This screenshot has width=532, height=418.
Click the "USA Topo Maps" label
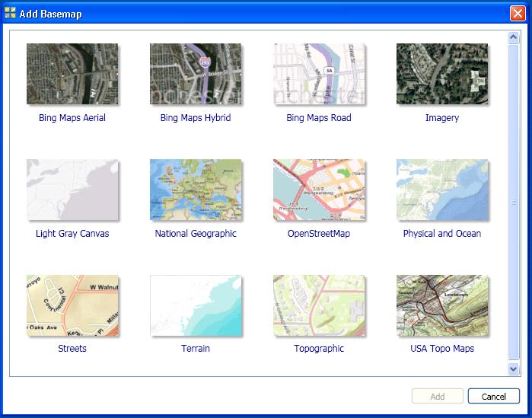[442, 349]
